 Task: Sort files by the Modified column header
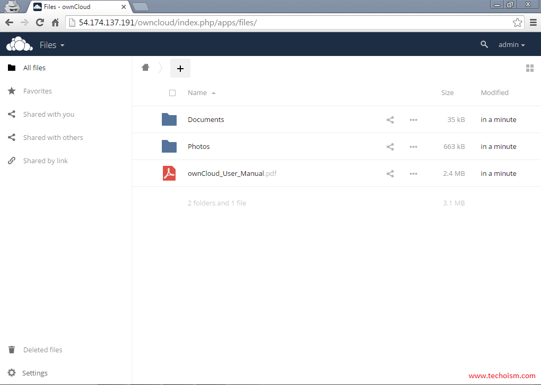tap(494, 93)
